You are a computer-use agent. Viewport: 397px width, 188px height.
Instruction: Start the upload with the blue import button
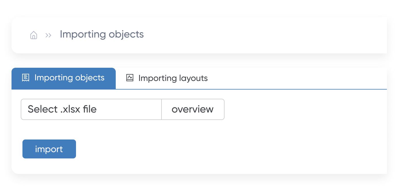(x=49, y=149)
